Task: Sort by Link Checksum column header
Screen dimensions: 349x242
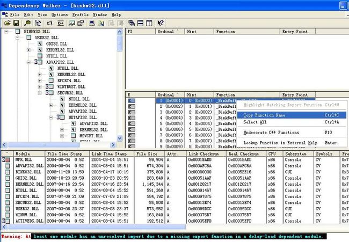Action: point(206,153)
